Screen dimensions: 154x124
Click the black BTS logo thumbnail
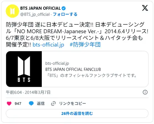pyautogui.click(x=24, y=69)
